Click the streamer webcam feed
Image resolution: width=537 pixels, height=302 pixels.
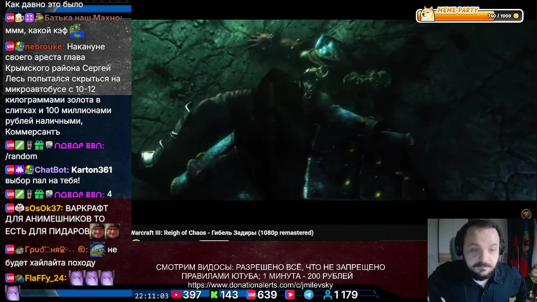pos(482,260)
